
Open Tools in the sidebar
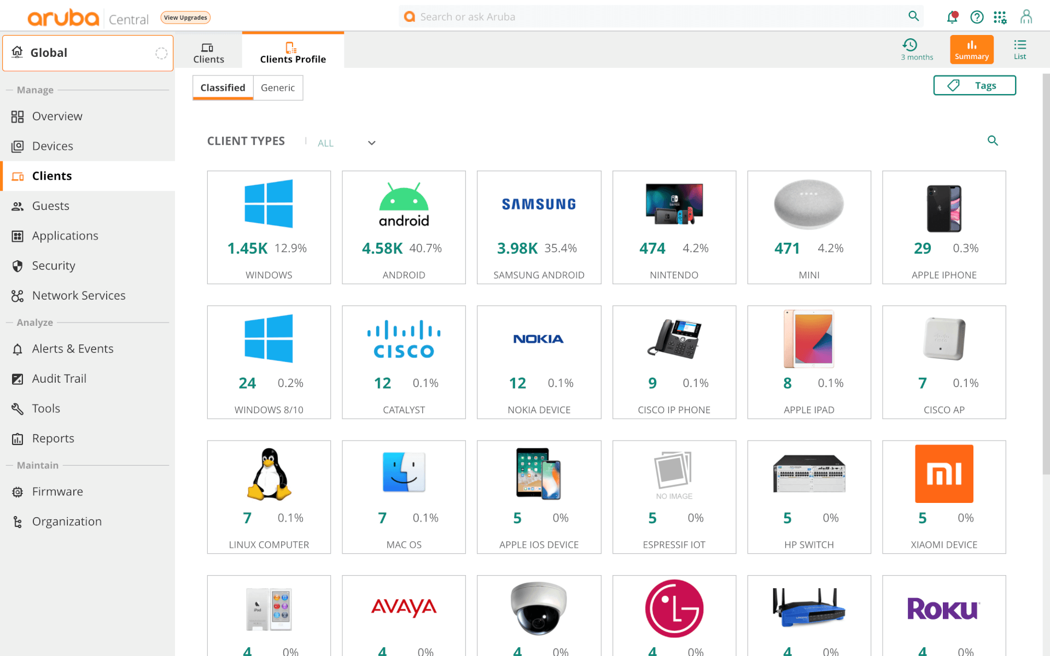[x=87, y=408]
